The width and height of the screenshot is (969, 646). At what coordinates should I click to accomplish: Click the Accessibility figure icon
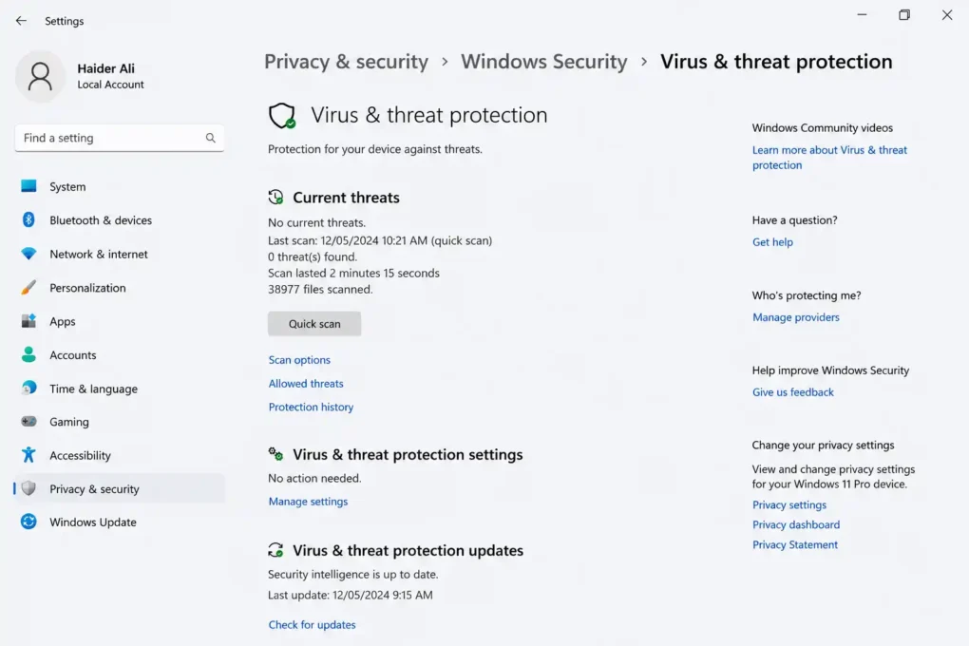(28, 455)
